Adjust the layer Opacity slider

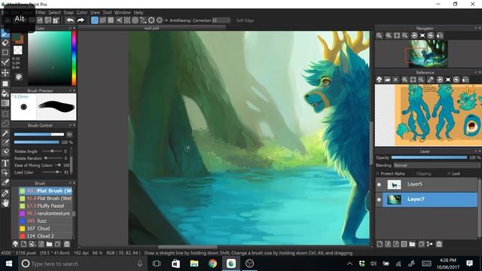[429, 157]
